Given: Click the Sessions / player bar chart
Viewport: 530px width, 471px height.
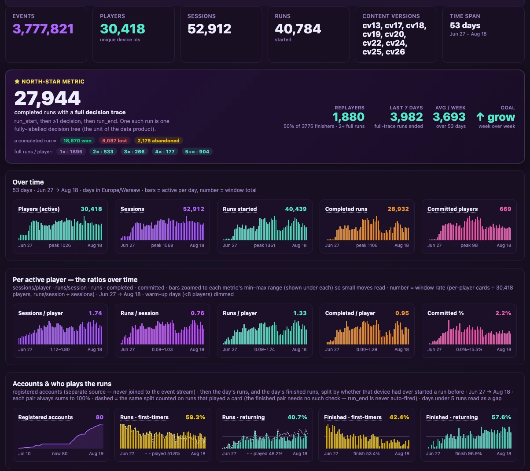Looking at the screenshot, I should coord(60,332).
